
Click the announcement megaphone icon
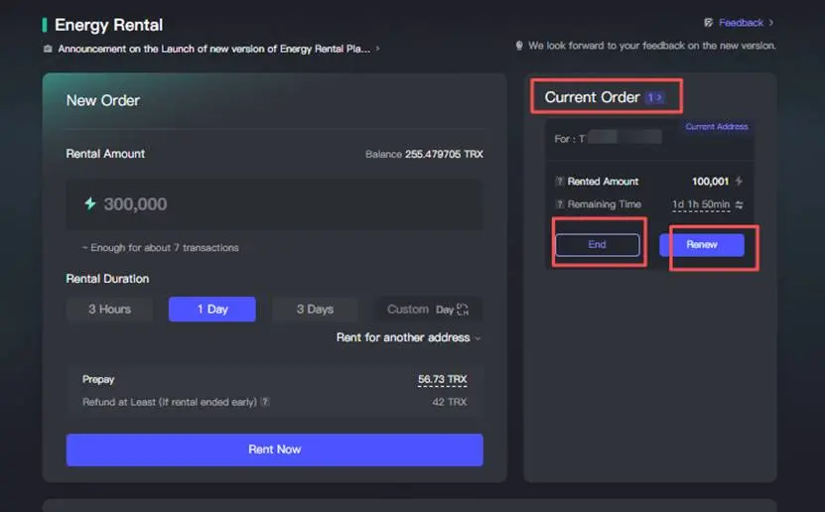pyautogui.click(x=48, y=49)
